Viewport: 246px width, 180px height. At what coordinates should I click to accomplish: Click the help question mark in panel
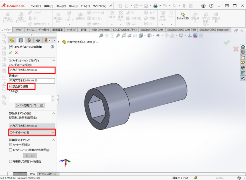click(52, 47)
